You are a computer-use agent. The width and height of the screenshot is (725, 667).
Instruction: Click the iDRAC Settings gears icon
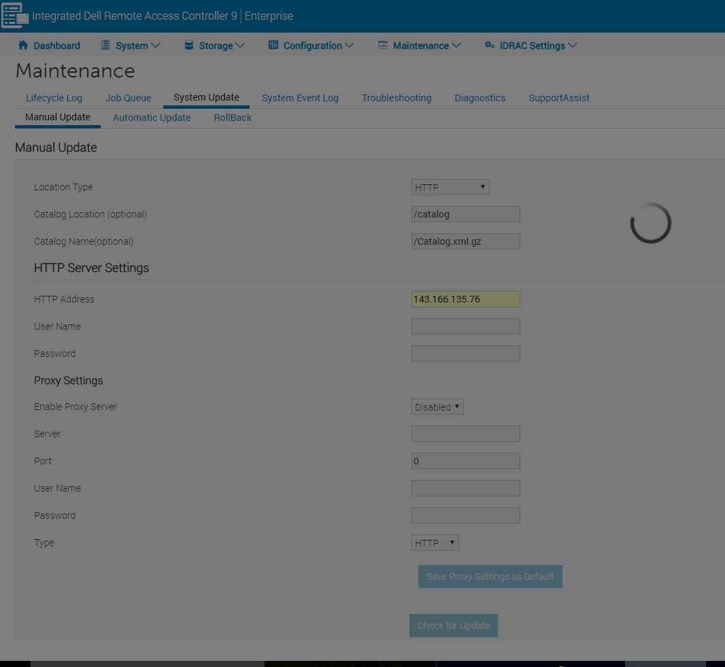click(x=489, y=46)
